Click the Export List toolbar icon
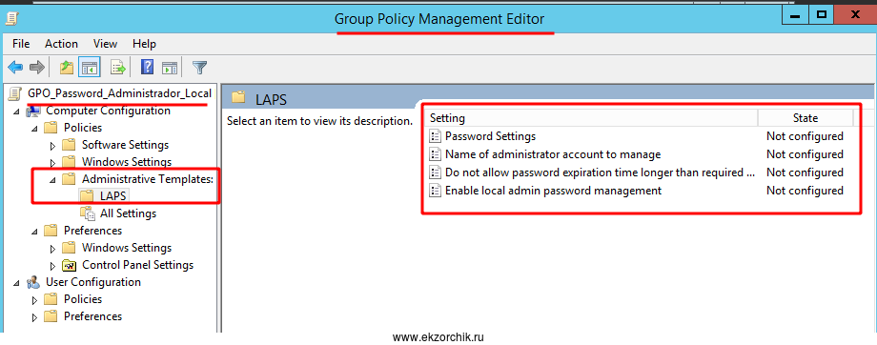This screenshot has width=877, height=345. [118, 68]
